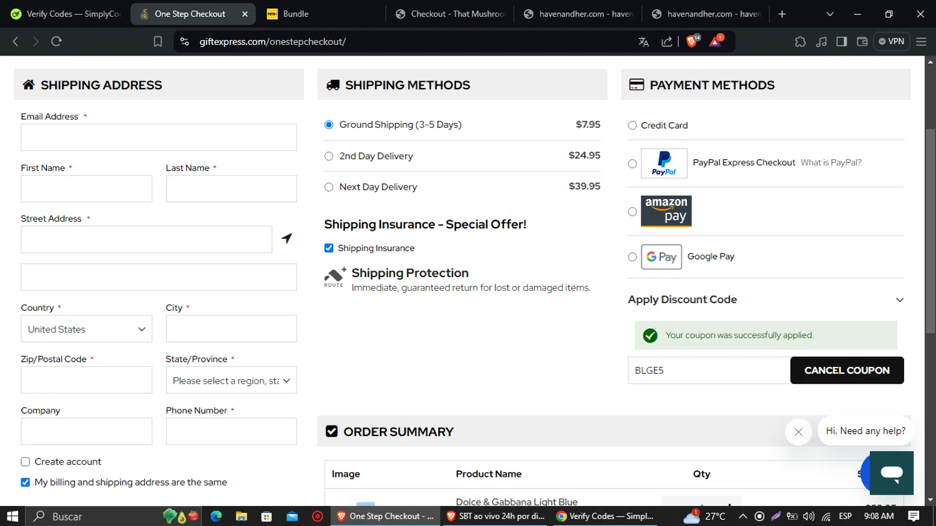Screen dimensions: 936x526
Task: Bookmark this page using the bookmark icon
Action: (158, 41)
